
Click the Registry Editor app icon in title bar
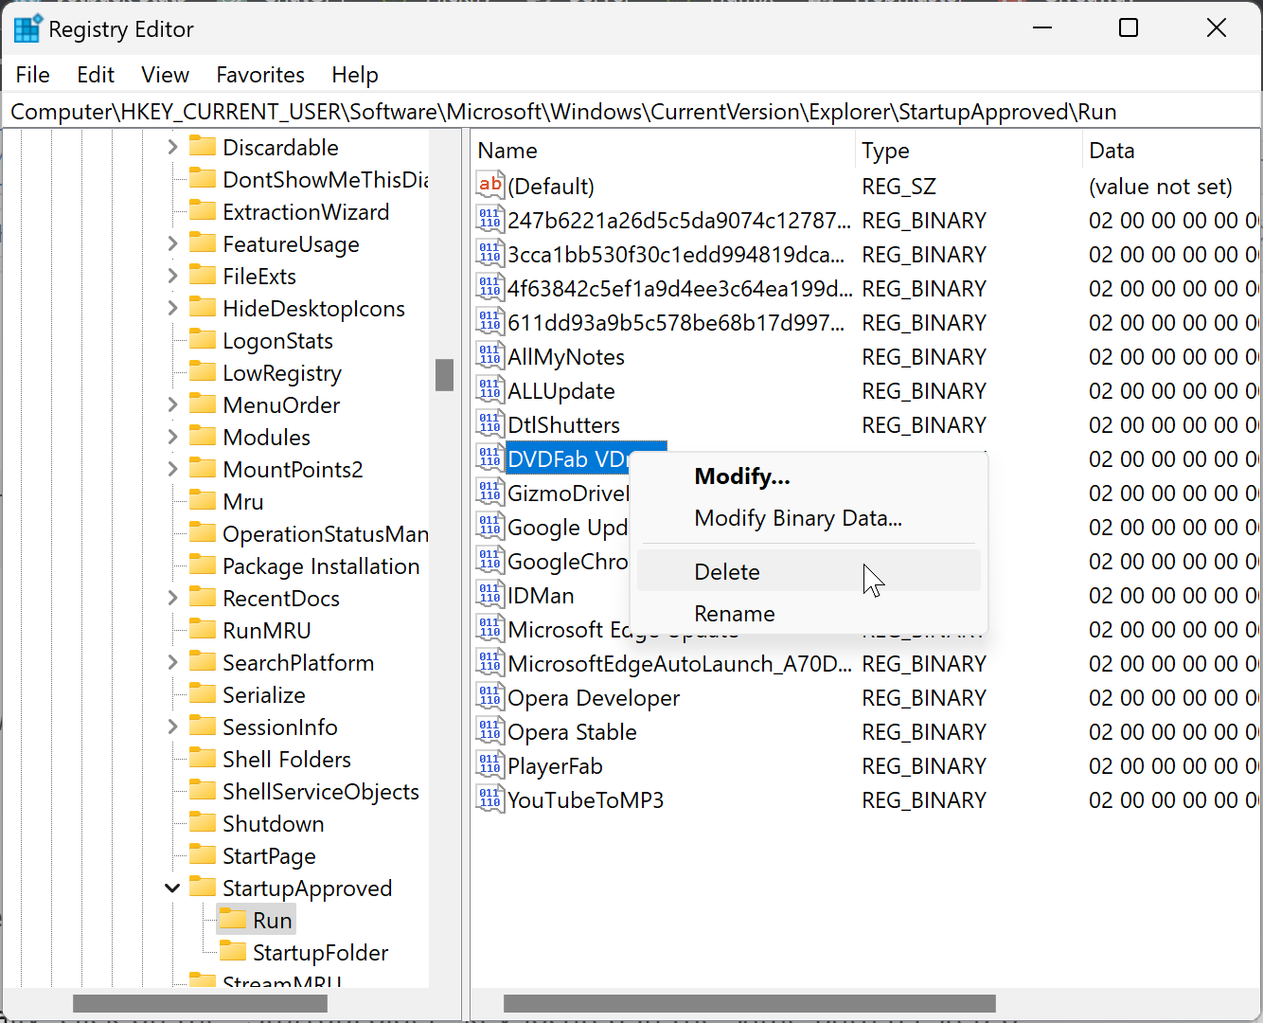point(27,29)
